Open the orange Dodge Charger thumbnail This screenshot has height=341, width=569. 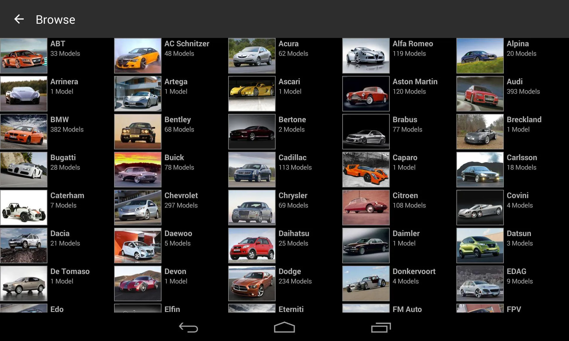[252, 283]
